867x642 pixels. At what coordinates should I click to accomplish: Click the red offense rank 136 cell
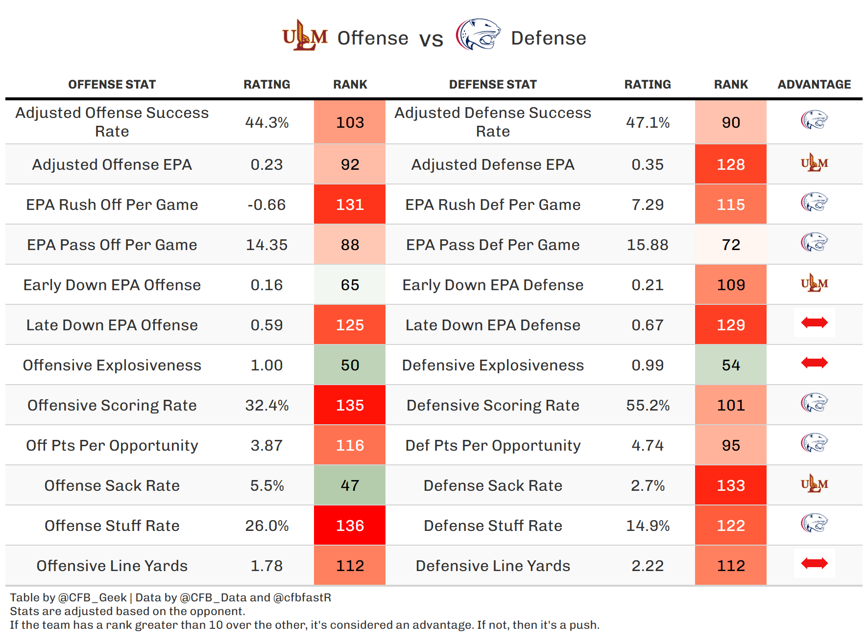350,526
